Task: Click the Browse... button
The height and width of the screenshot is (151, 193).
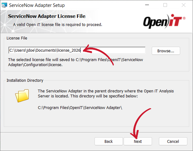Action: 166,51
